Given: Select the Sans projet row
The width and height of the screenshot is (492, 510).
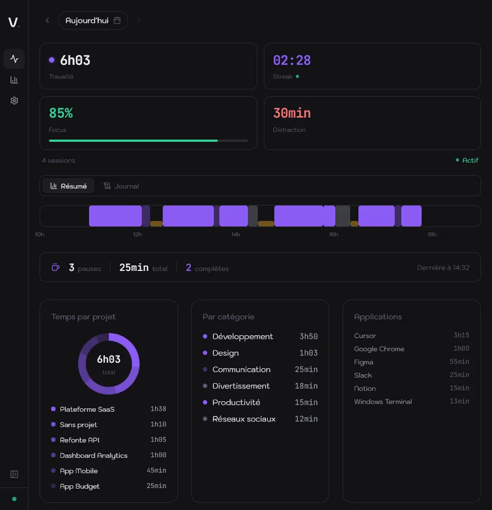Looking at the screenshot, I should click(109, 424).
